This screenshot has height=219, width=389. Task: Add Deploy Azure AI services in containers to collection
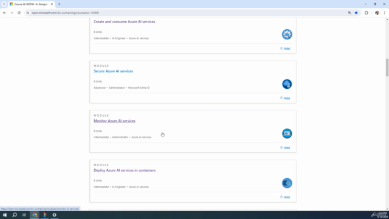click(285, 197)
